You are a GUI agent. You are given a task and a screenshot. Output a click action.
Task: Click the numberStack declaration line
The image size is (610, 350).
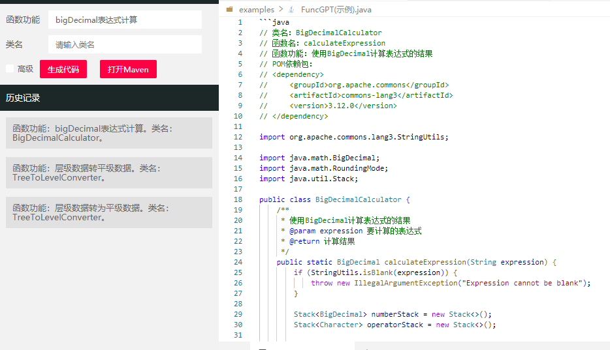(x=393, y=314)
